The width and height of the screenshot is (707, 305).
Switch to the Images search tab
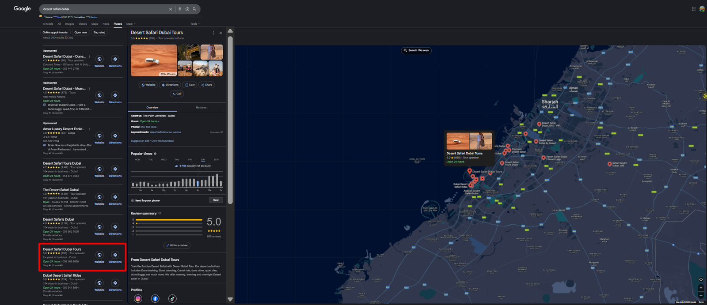pos(70,24)
